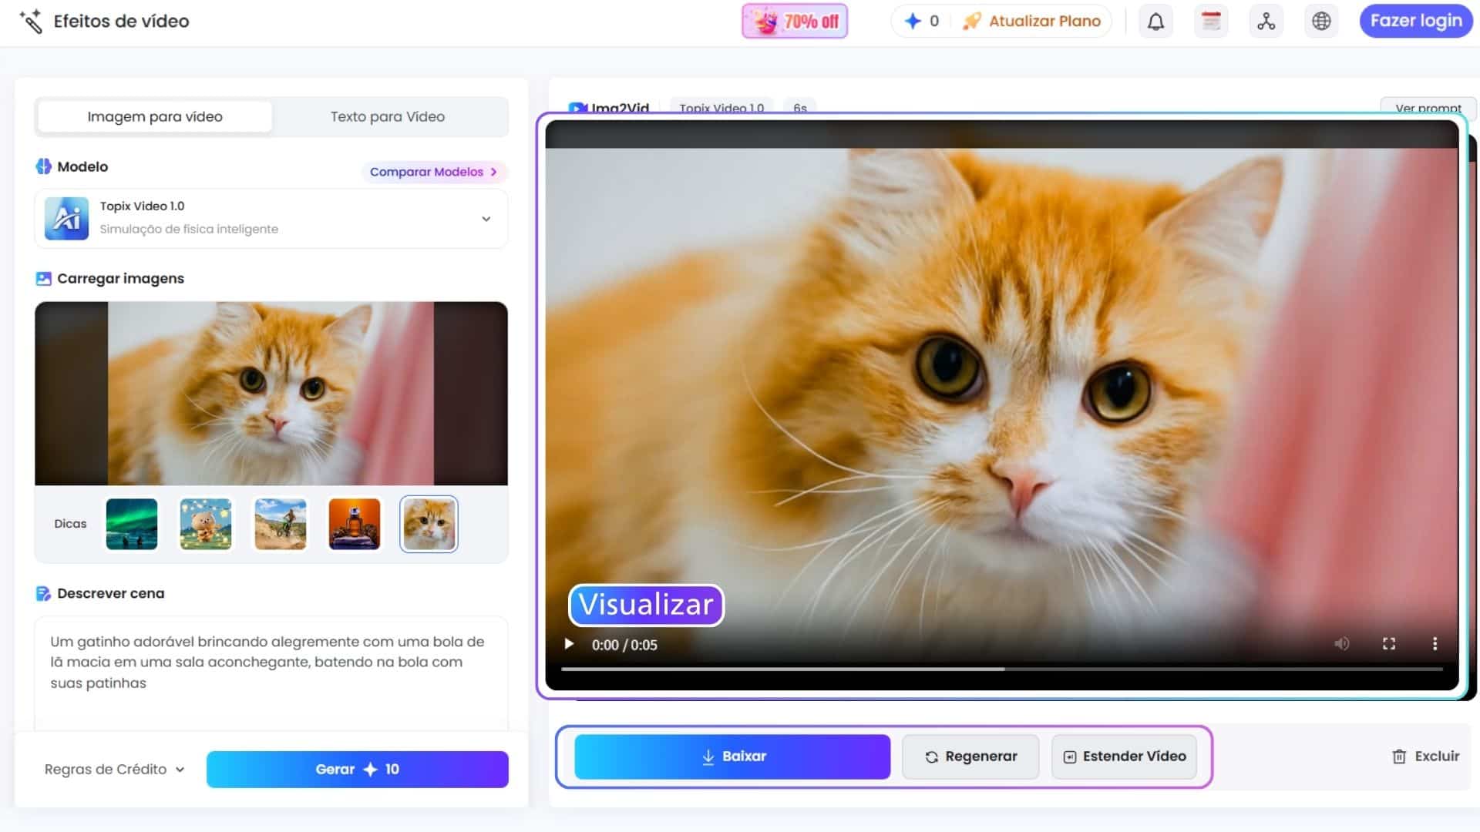Mute the video player volume
The height and width of the screenshot is (832, 1480).
[x=1343, y=644]
